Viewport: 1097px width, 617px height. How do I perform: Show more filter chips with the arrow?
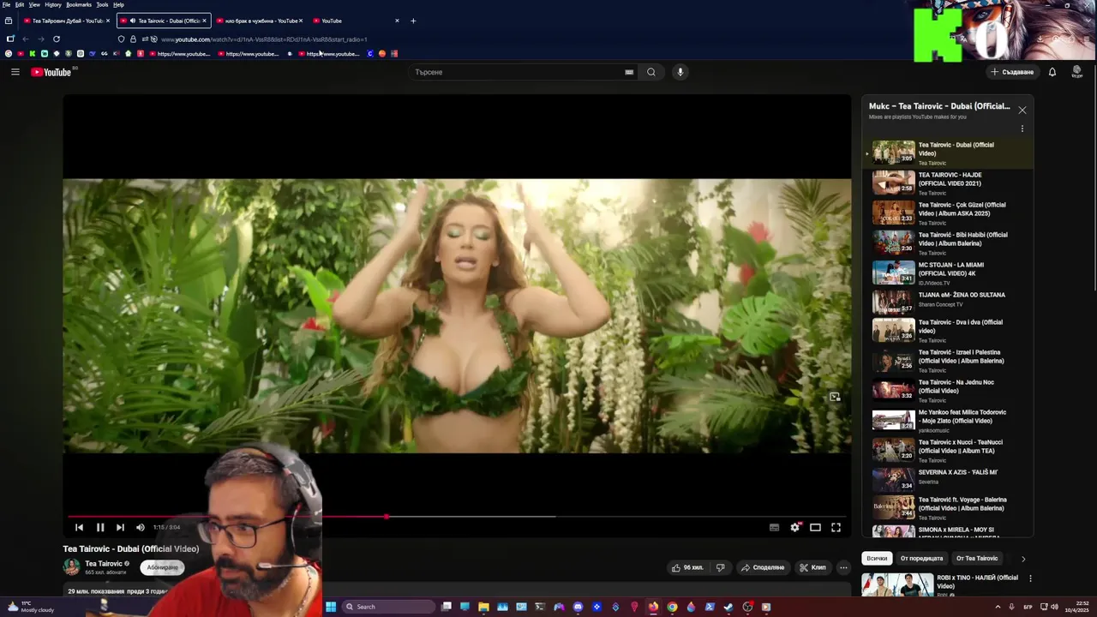pos(1022,559)
